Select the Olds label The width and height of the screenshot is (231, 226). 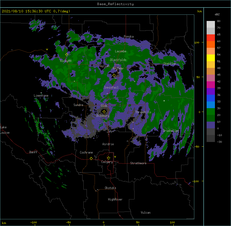click(x=104, y=106)
